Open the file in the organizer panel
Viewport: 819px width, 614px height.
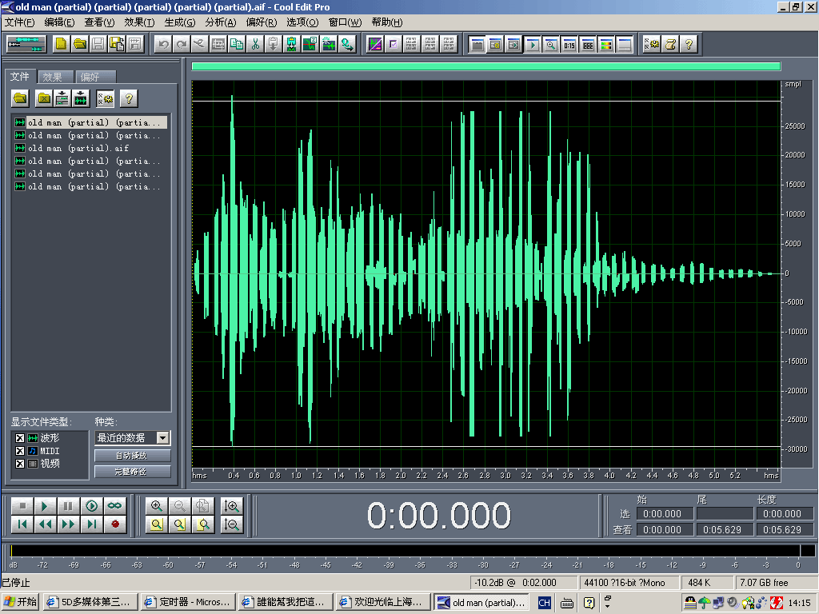(x=20, y=98)
